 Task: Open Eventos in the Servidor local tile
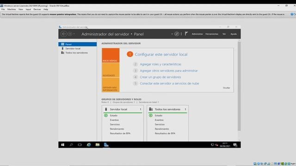coord(114,120)
